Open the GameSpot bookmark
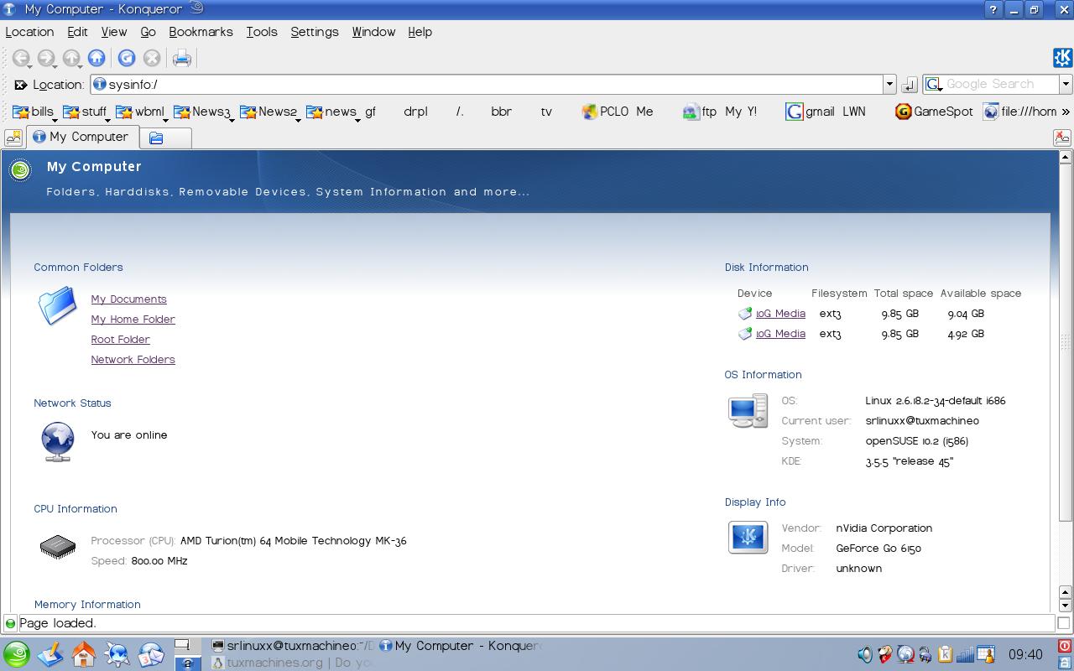The height and width of the screenshot is (671, 1074). click(934, 112)
